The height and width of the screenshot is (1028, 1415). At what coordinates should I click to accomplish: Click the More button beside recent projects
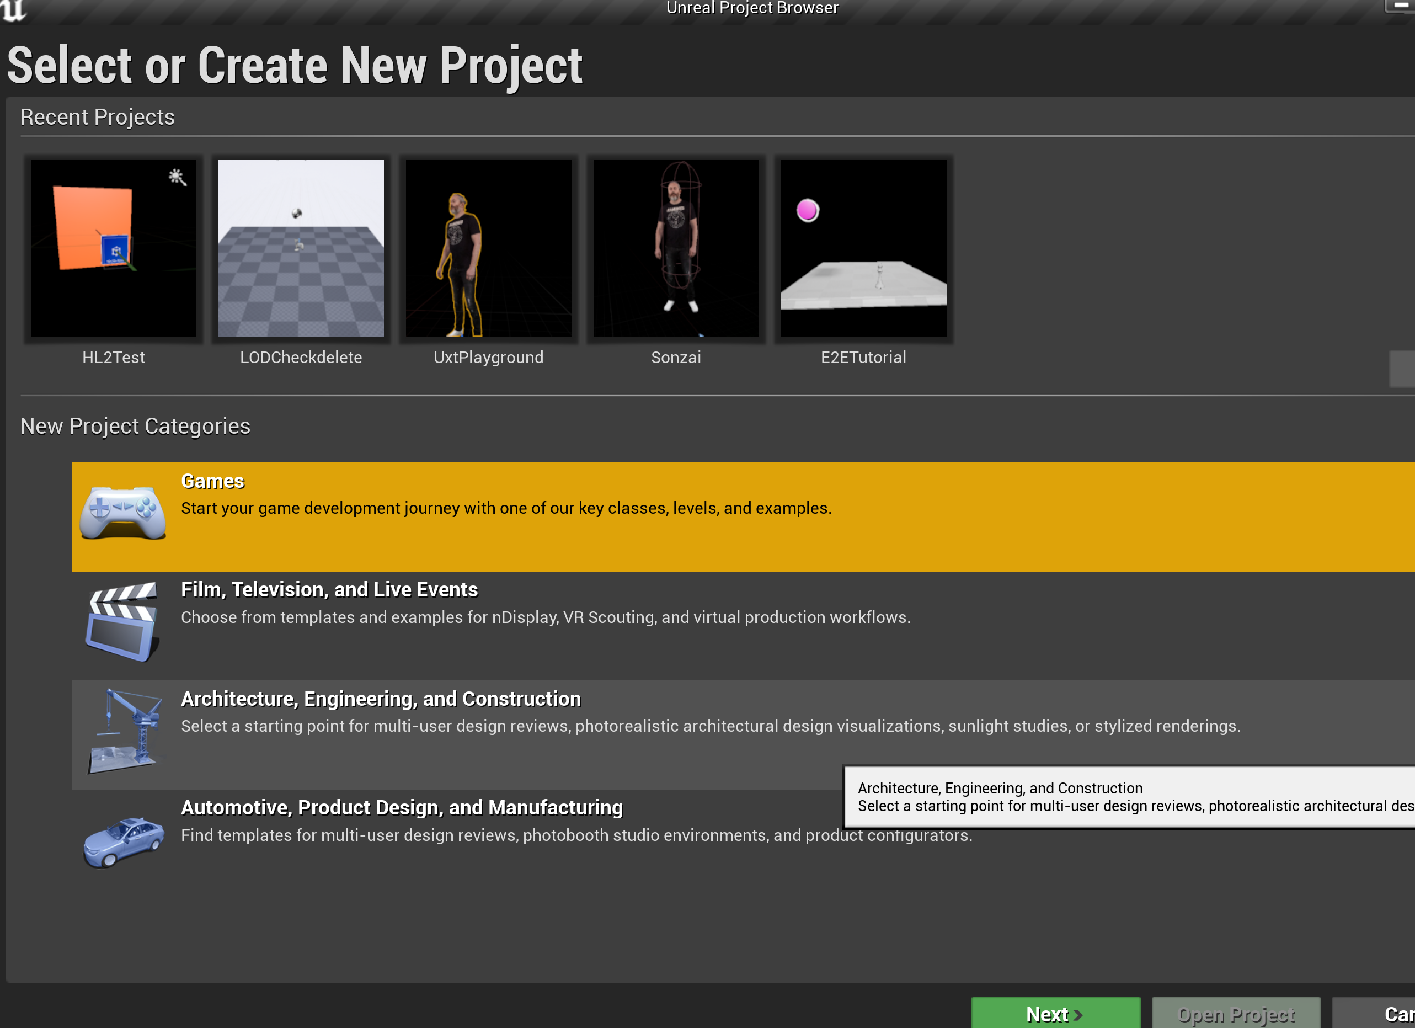point(1402,369)
